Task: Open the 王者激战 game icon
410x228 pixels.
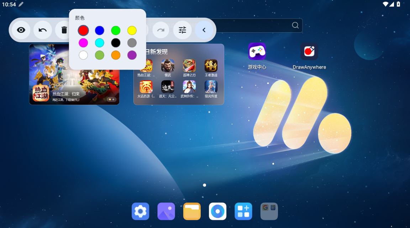Action: [211, 66]
